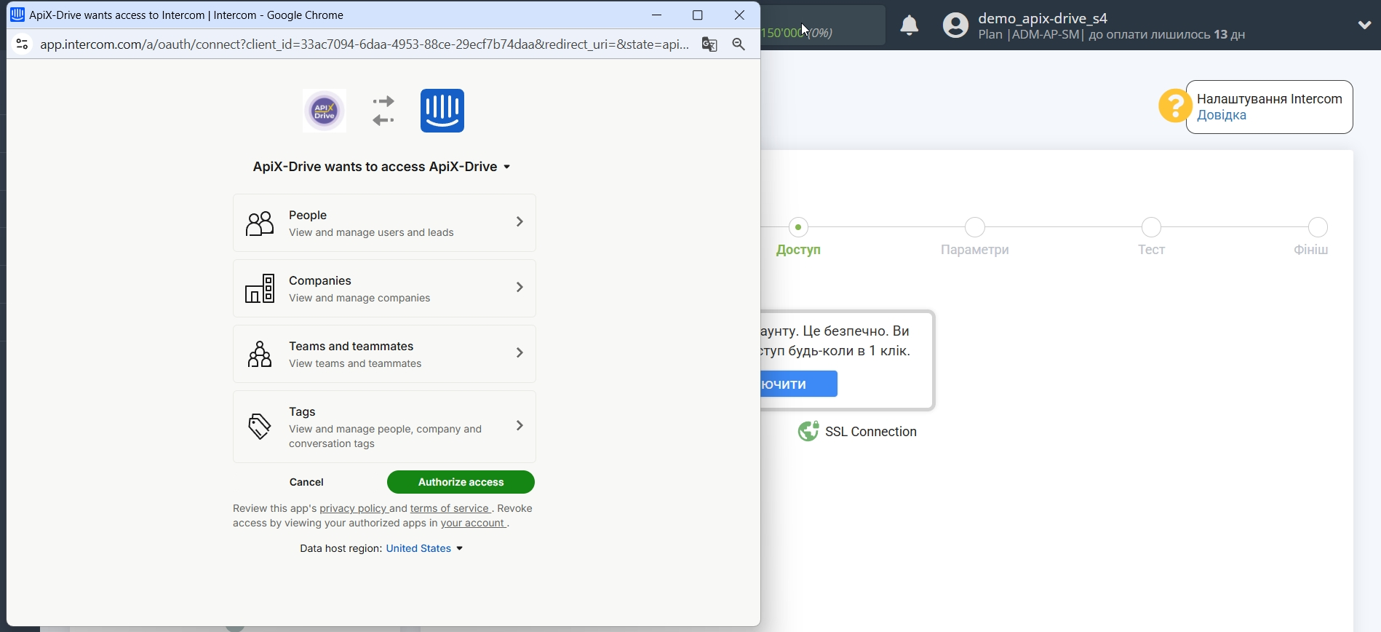Click the ApiX-Drive logo icon in the OAuth dialog

325,111
